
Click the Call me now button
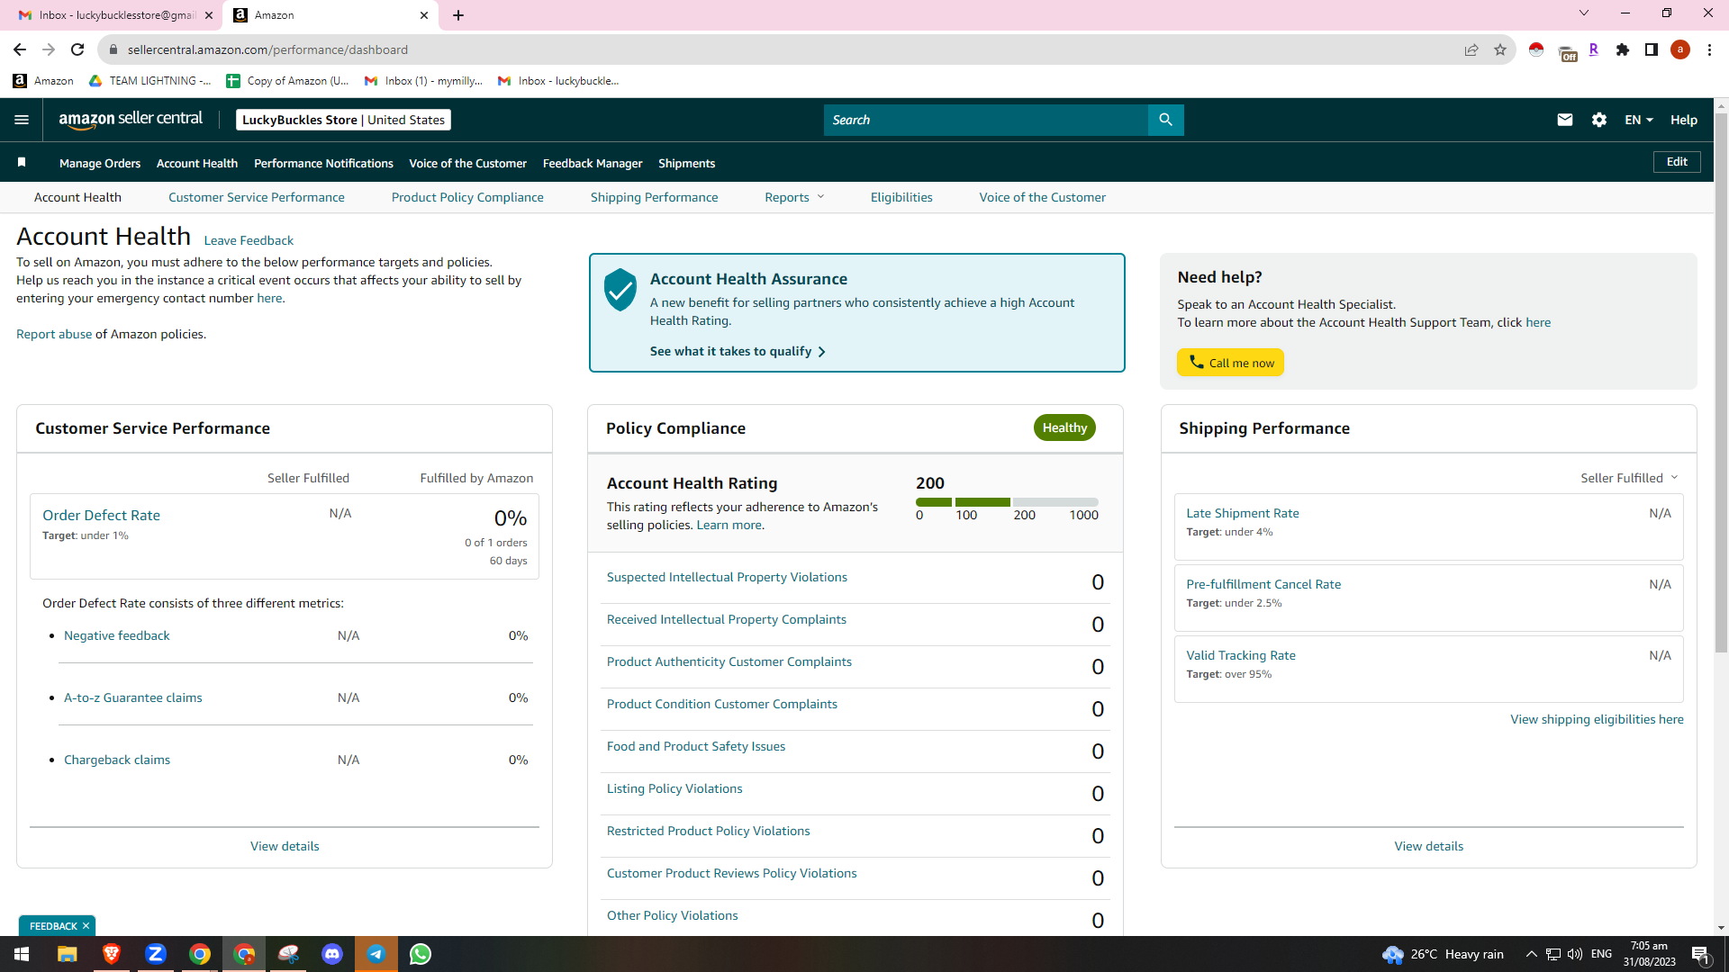(x=1231, y=363)
